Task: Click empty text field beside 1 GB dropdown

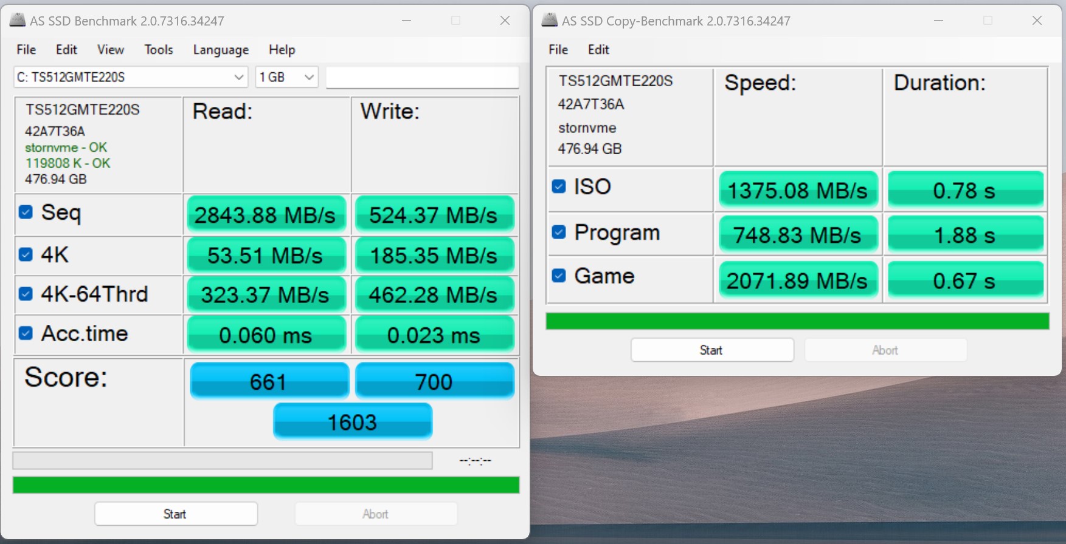Action: tap(422, 77)
